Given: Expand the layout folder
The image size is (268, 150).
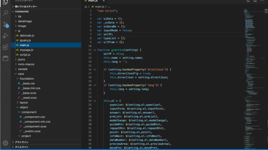Looking at the screenshot, I should (x=18, y=102).
